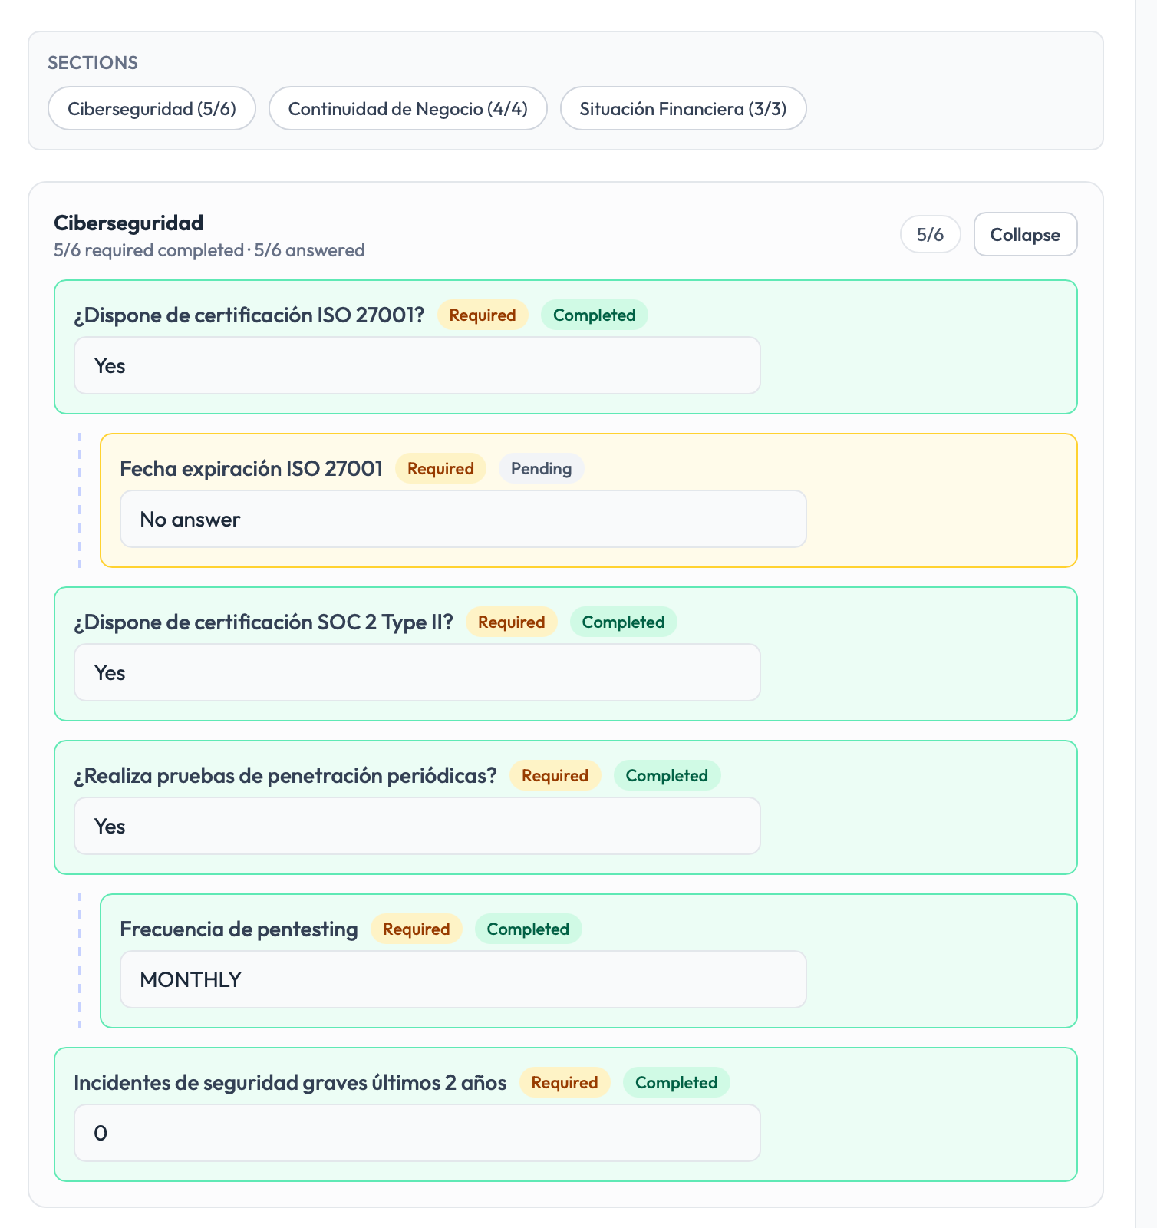
Task: Click Completed badge on Frecuencia de pentesting
Action: 529,929
